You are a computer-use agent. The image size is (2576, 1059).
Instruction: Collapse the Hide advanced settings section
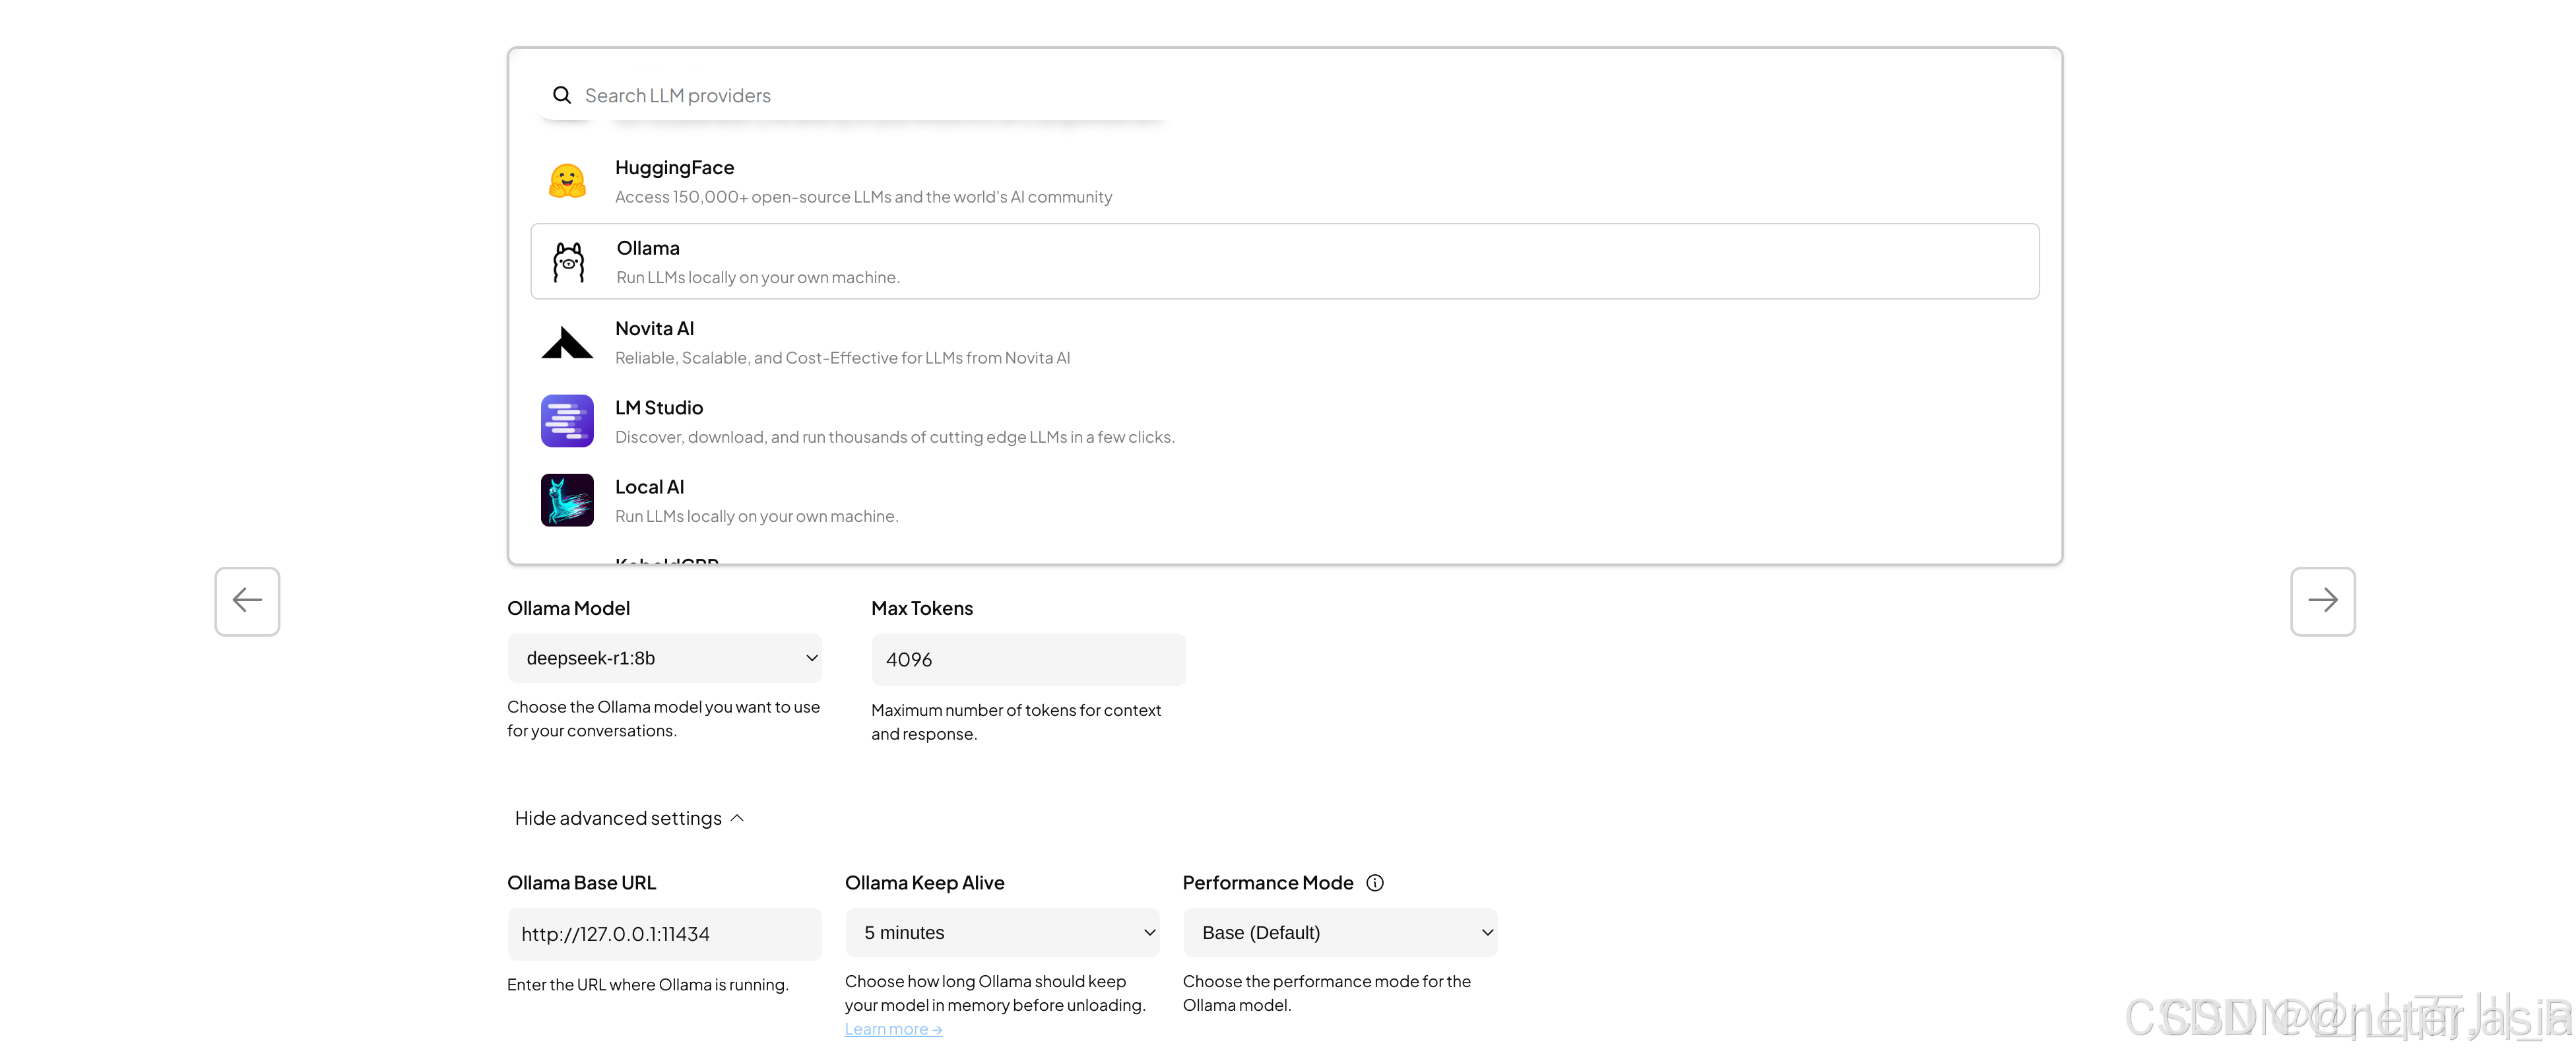pyautogui.click(x=629, y=818)
